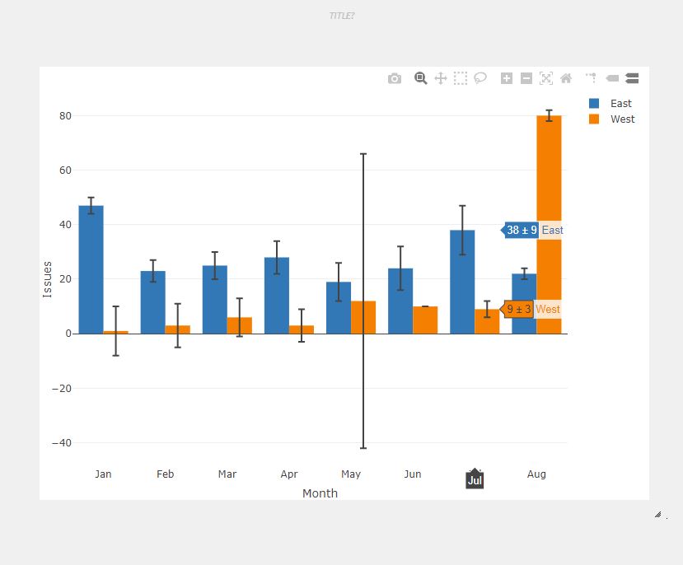Toggle East series in the legend

tap(620, 104)
